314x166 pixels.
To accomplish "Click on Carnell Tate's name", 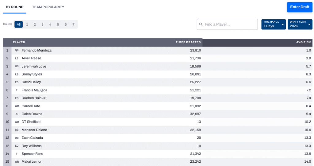I will coord(31,106).
